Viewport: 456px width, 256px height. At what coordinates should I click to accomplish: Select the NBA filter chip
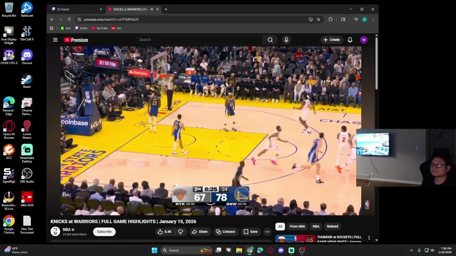click(316, 226)
